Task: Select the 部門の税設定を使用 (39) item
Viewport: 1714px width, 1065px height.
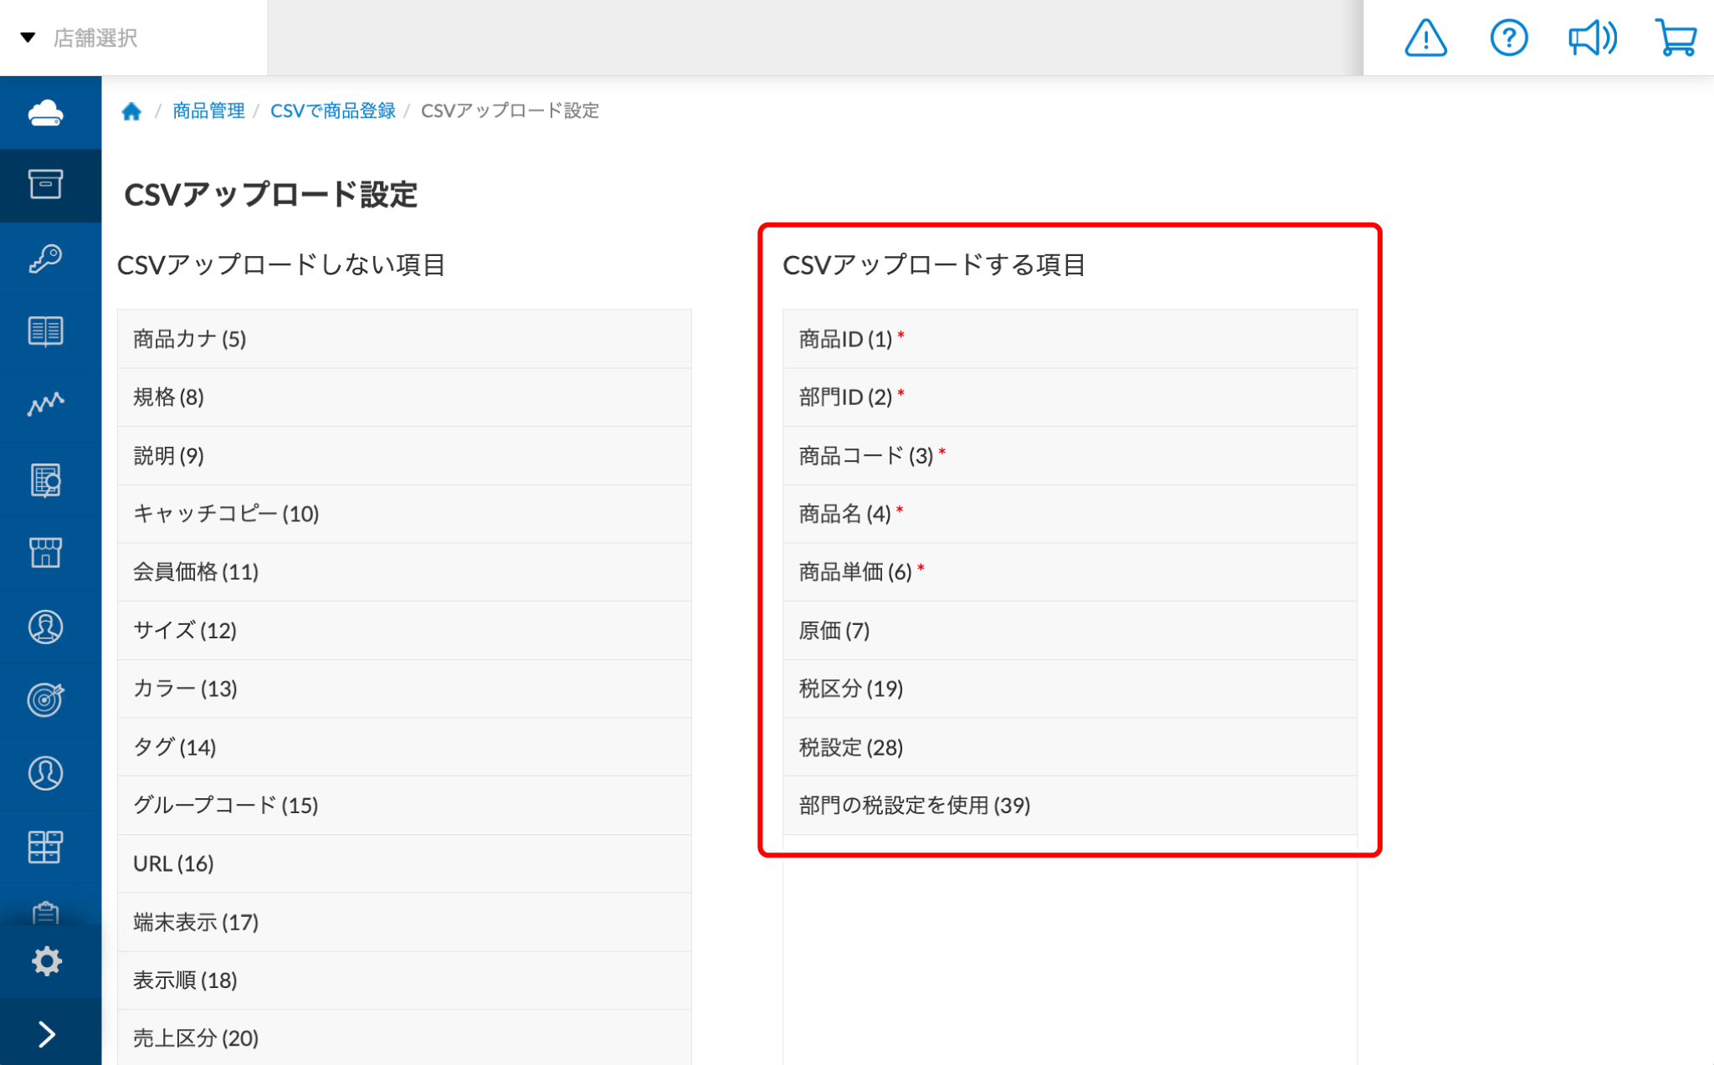Action: coord(1070,805)
